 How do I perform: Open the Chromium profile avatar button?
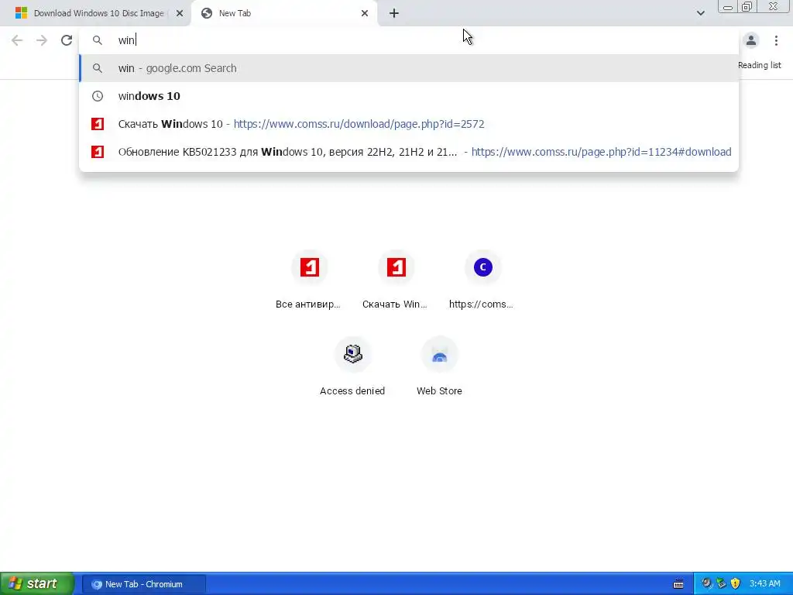point(751,40)
